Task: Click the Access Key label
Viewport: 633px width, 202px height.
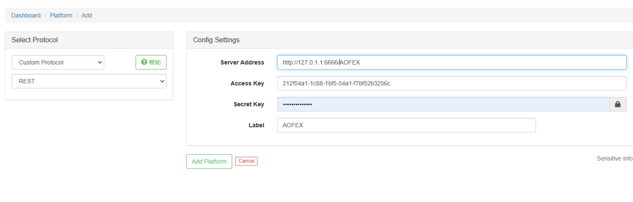Action: tap(247, 84)
